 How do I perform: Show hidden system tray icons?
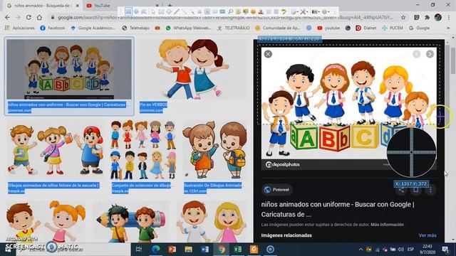pos(361,249)
